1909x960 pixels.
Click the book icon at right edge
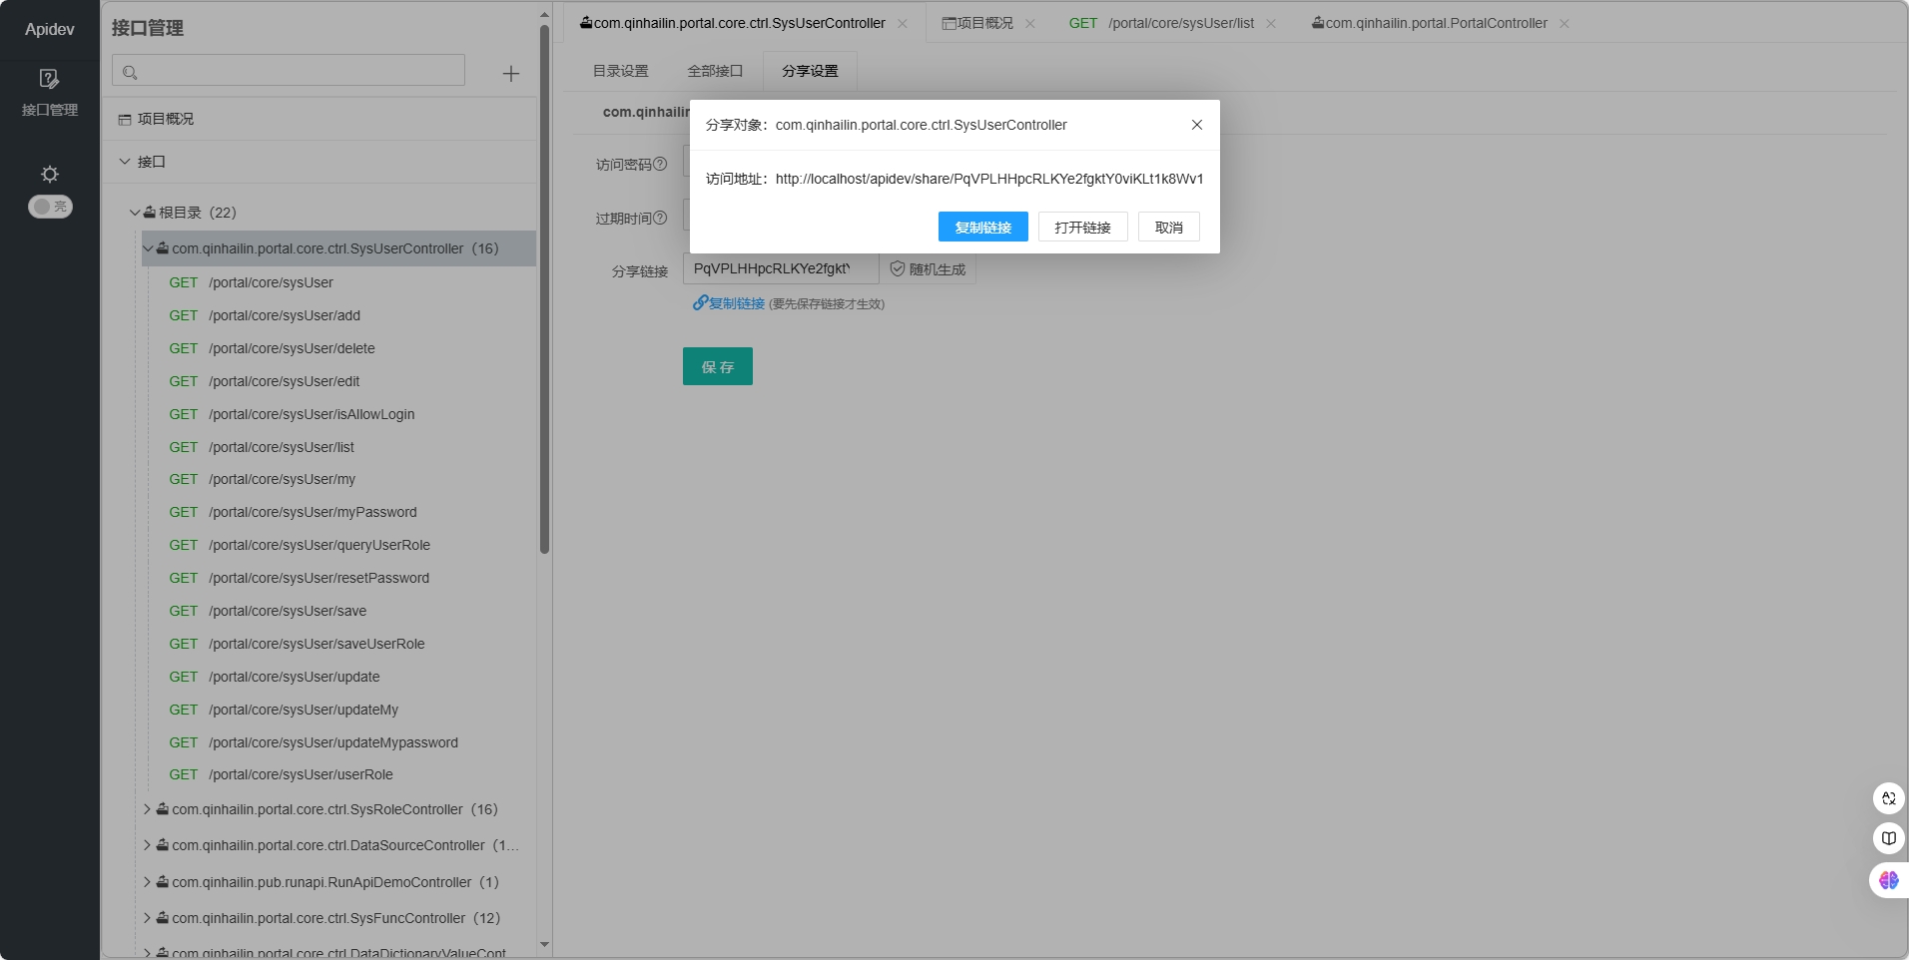pos(1888,838)
